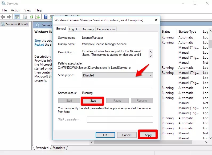
Task: Maximize the Services window
Action: 195,3
